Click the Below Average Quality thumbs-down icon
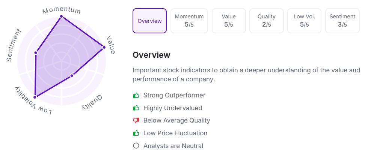The height and width of the screenshot is (160, 374). (136, 121)
